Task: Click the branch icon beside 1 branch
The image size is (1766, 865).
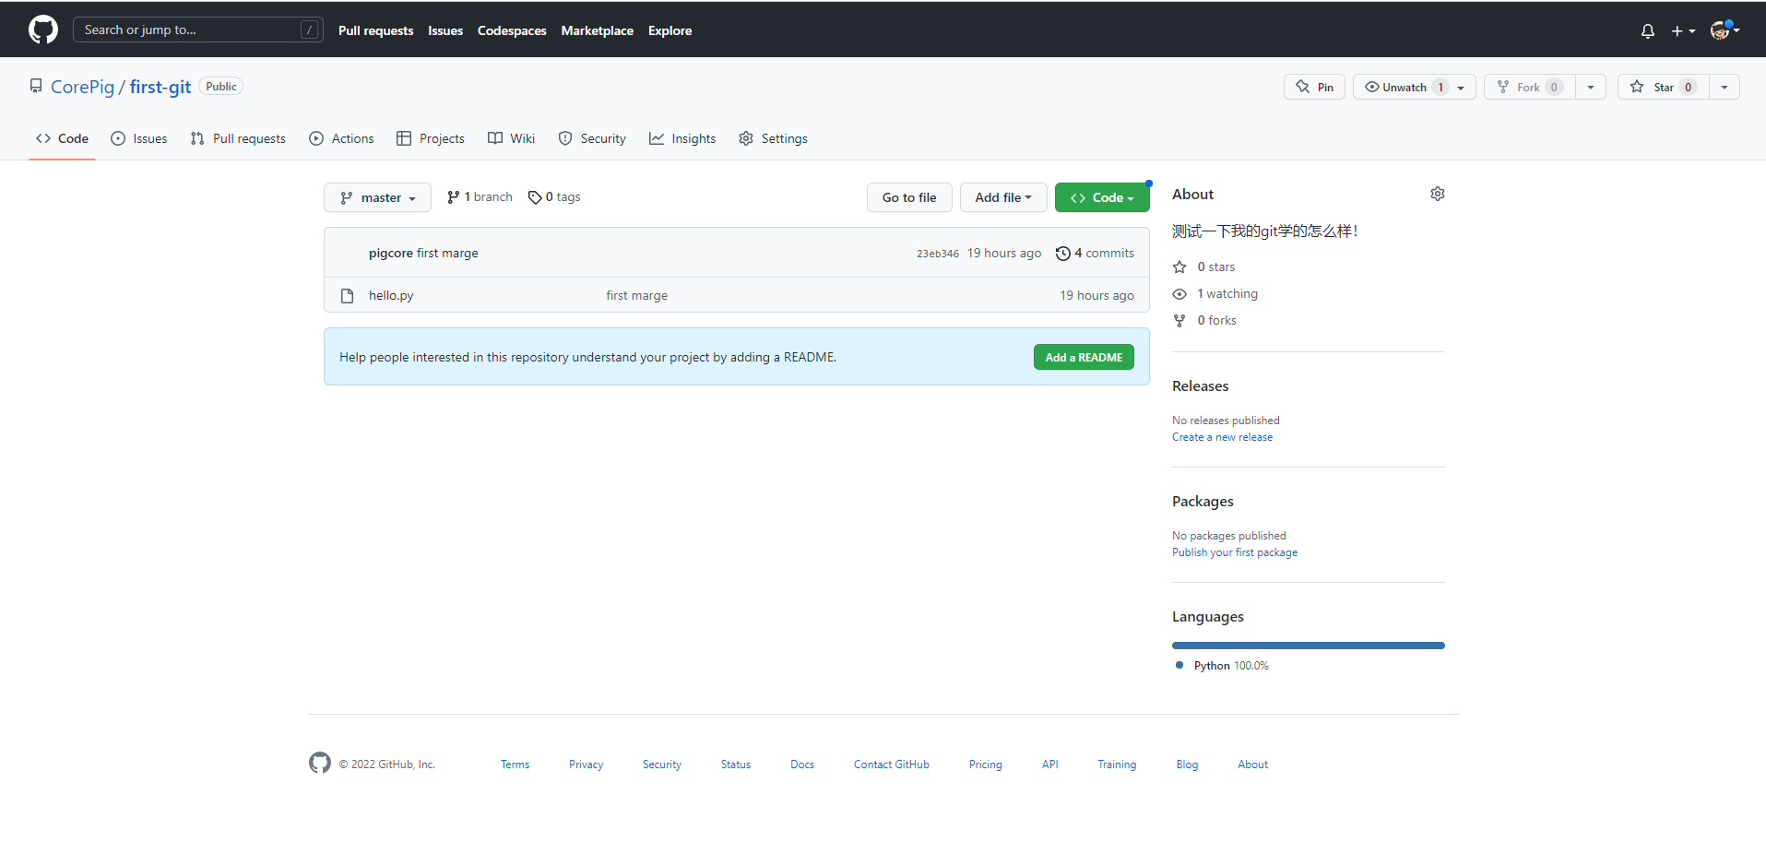Action: (453, 197)
